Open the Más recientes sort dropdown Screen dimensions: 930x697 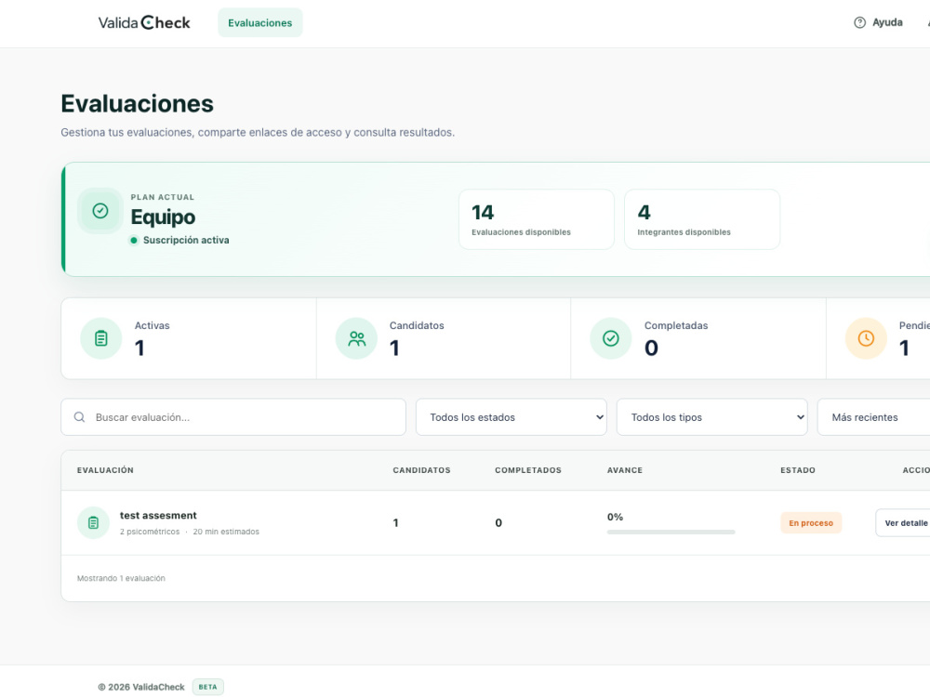tap(873, 417)
